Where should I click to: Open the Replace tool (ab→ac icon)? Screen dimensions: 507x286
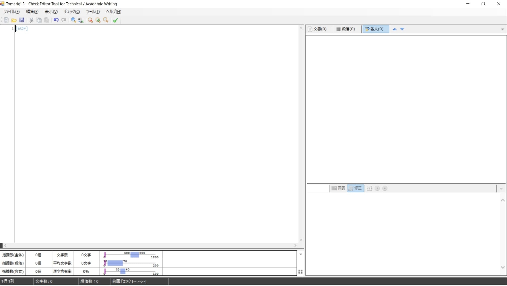pos(81,20)
